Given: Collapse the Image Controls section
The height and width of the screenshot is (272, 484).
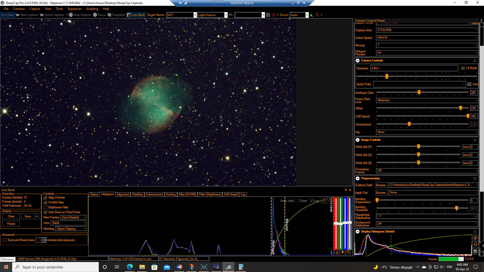Looking at the screenshot, I should 357,140.
